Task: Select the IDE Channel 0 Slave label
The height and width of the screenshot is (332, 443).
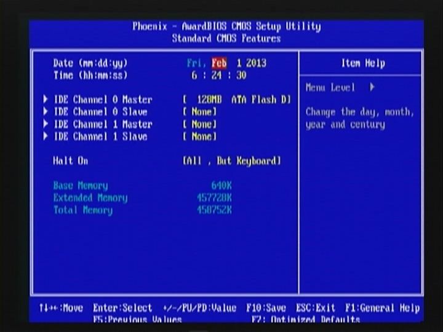Action: [100, 112]
